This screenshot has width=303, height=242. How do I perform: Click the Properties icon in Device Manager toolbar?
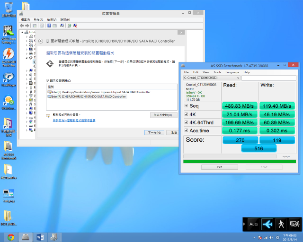(x=42, y=26)
